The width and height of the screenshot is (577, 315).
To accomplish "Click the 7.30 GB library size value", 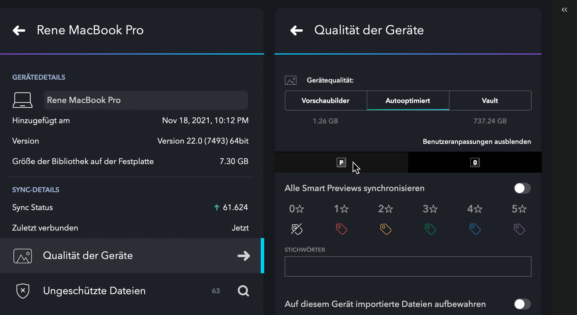I will [234, 161].
